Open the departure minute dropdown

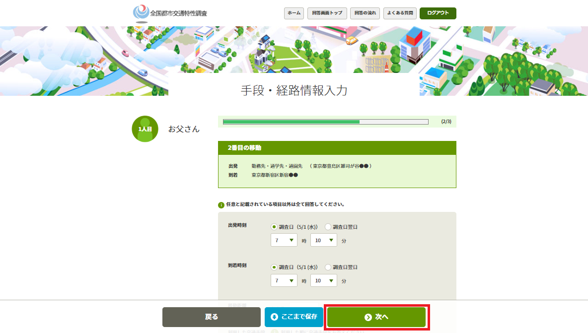[324, 240]
